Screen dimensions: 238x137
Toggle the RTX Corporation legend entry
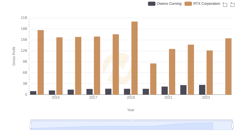(x=202, y=4)
